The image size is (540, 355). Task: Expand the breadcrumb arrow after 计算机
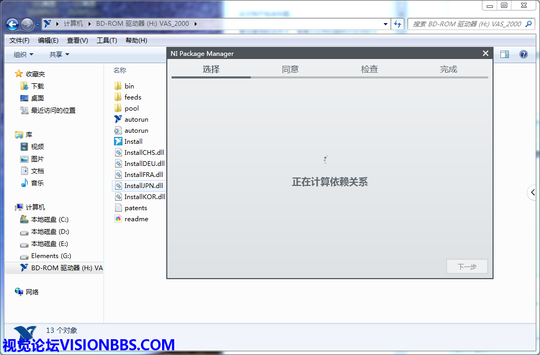[90, 24]
